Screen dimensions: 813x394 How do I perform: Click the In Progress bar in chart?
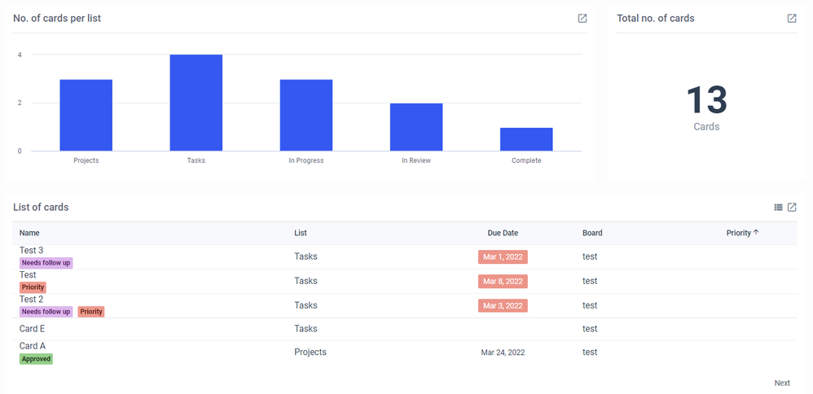(x=306, y=115)
